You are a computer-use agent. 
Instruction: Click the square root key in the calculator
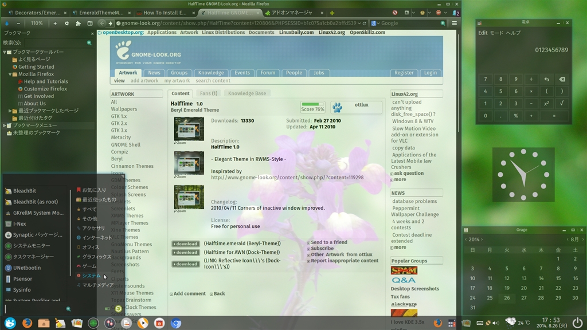pos(562,103)
